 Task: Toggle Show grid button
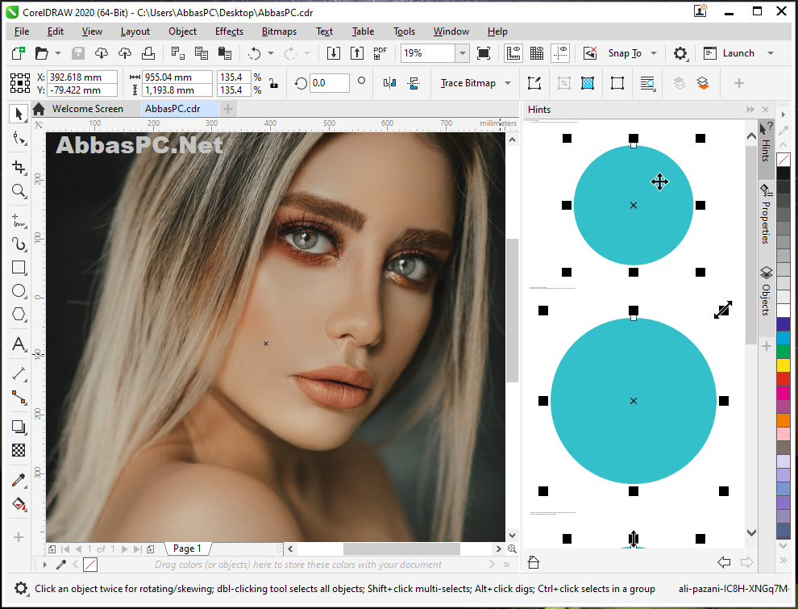tap(537, 53)
